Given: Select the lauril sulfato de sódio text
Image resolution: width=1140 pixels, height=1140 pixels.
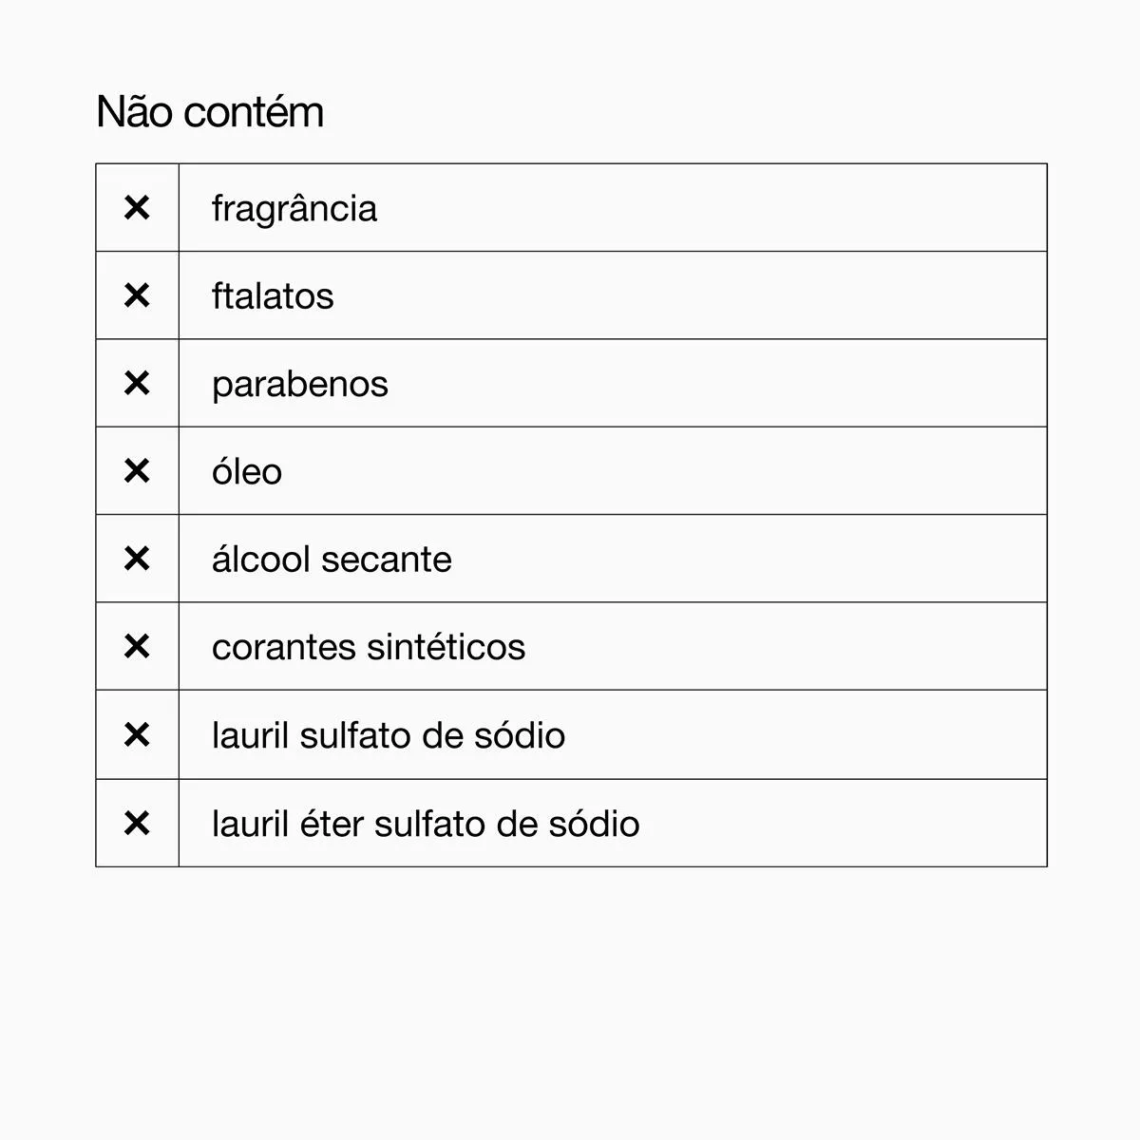Looking at the screenshot, I should coord(389,735).
